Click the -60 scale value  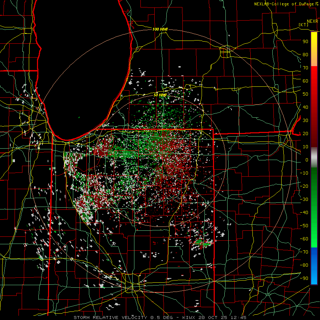pos(304,239)
